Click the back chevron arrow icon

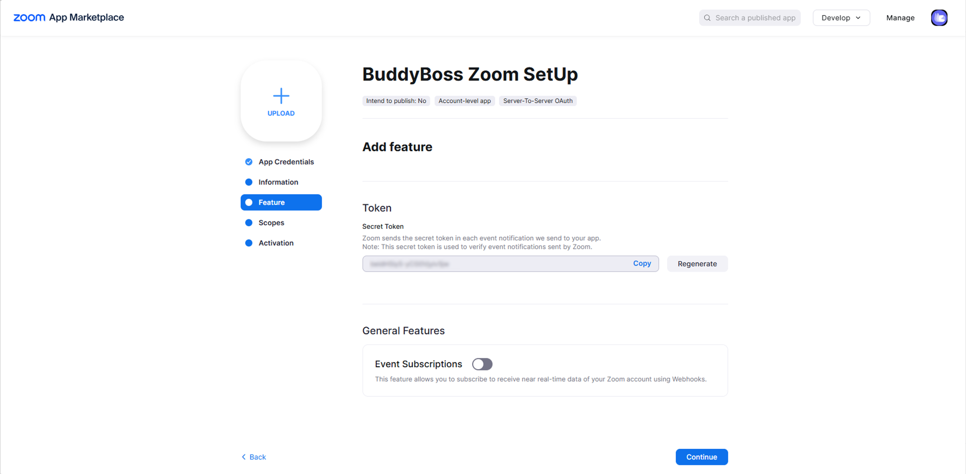click(244, 457)
